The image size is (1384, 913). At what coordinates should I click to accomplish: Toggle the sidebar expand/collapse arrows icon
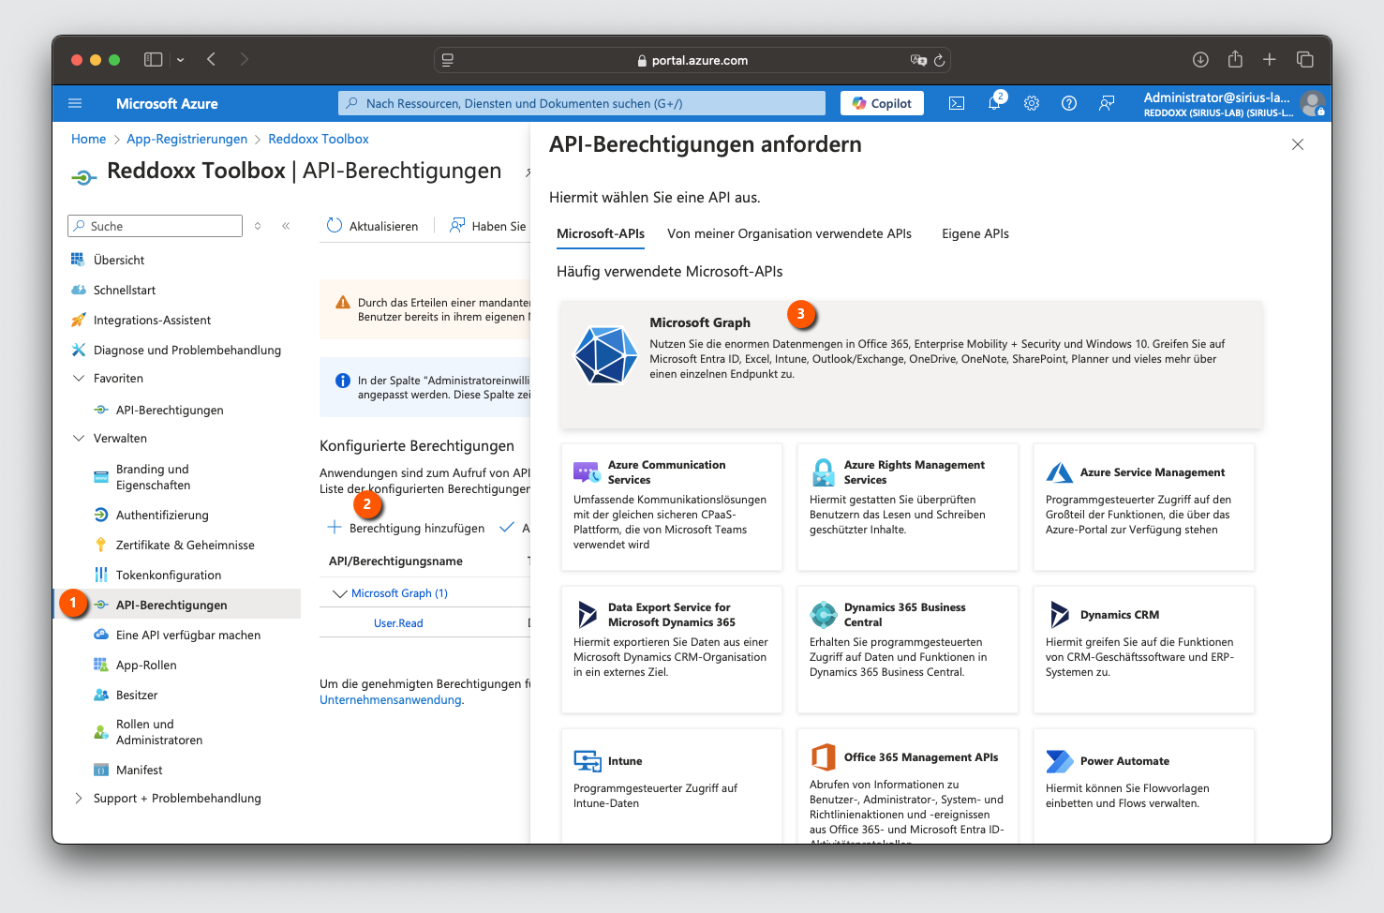click(258, 226)
